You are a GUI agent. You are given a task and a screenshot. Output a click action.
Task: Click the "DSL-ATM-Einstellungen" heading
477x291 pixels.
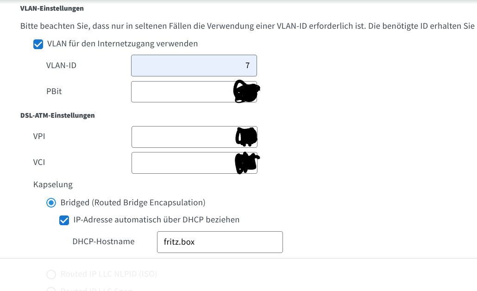[x=57, y=115]
